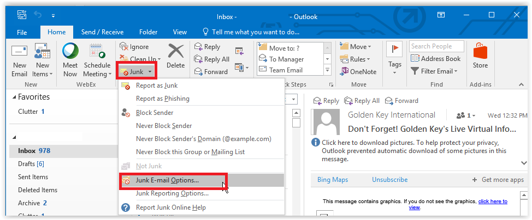Open Junk Reporting Options...
This screenshot has height=220, width=532.
point(201,194)
